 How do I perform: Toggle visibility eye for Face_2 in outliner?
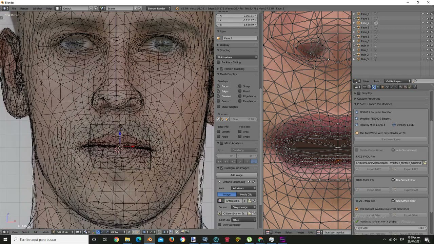click(423, 23)
